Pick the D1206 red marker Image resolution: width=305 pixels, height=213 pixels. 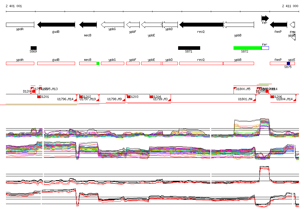(272, 97)
